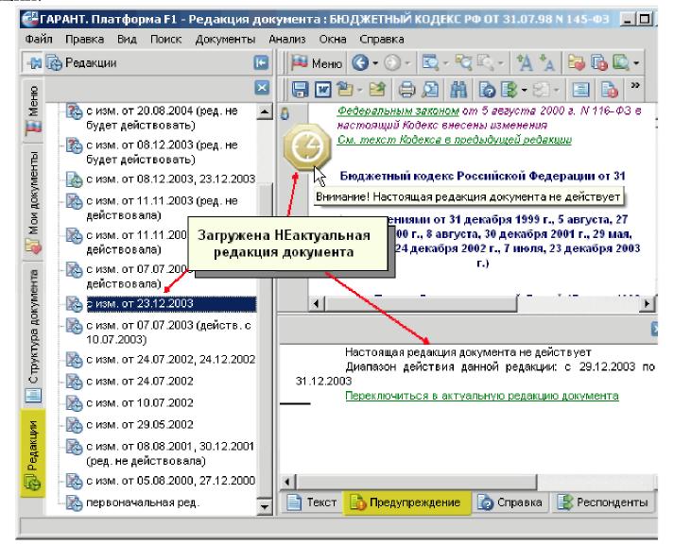The height and width of the screenshot is (545, 691).
Task: Click document text horizontal scroll right arrow
Action: coord(647,303)
